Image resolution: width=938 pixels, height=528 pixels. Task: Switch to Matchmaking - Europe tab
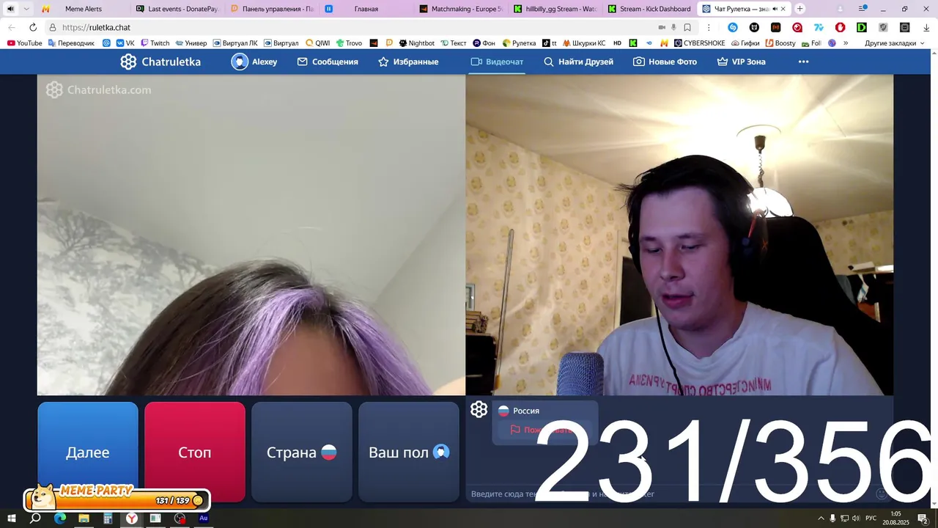point(460,9)
